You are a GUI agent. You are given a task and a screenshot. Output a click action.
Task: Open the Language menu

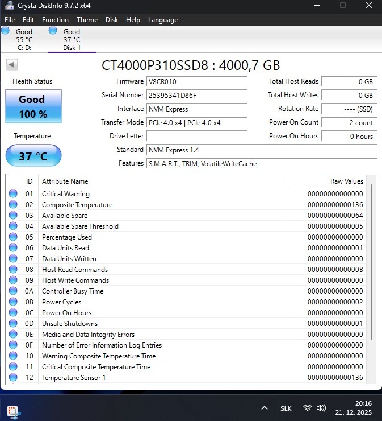click(x=163, y=20)
